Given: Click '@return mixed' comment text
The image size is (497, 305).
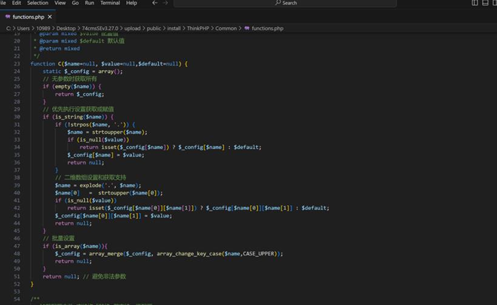Looking at the screenshot, I should click(59, 48).
